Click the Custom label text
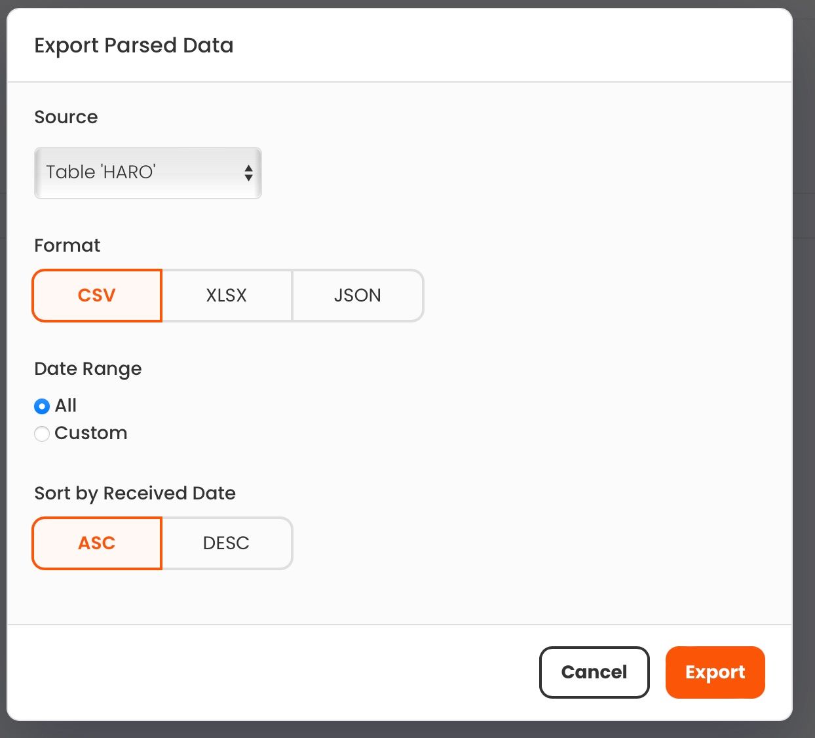The width and height of the screenshot is (815, 738). click(x=91, y=433)
